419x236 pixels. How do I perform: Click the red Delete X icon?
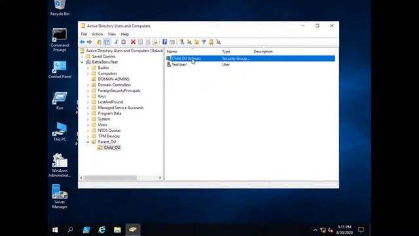(133, 42)
